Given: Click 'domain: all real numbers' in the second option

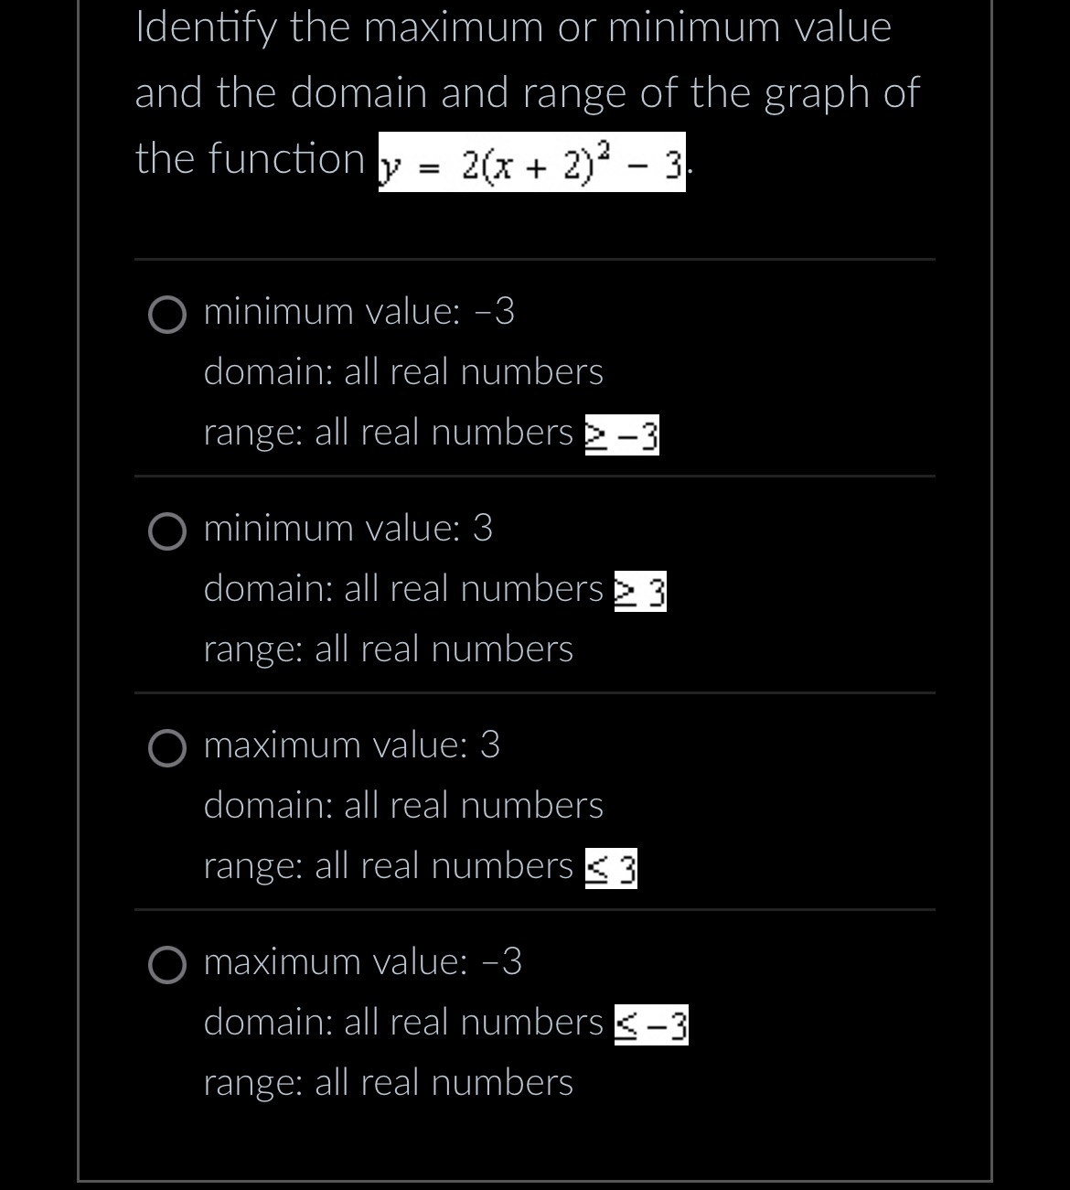Looking at the screenshot, I should 403,589.
